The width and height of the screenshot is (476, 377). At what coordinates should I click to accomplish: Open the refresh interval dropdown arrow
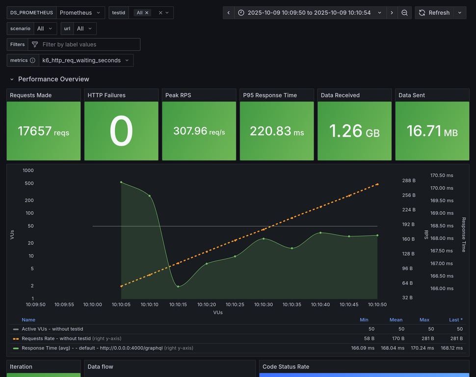(x=460, y=13)
